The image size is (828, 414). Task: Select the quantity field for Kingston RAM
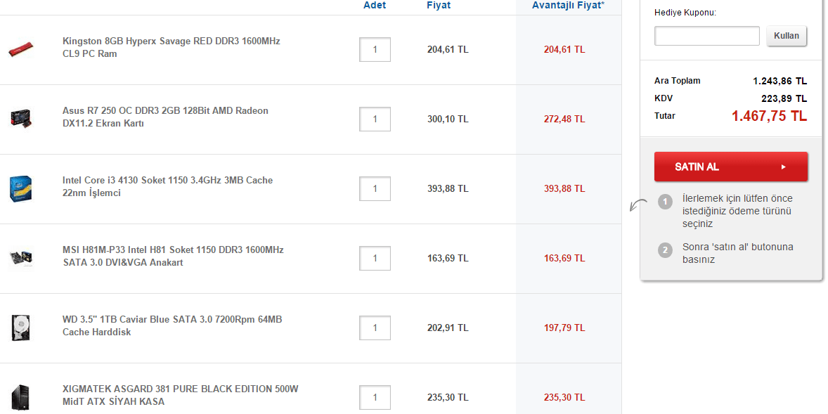(x=375, y=50)
